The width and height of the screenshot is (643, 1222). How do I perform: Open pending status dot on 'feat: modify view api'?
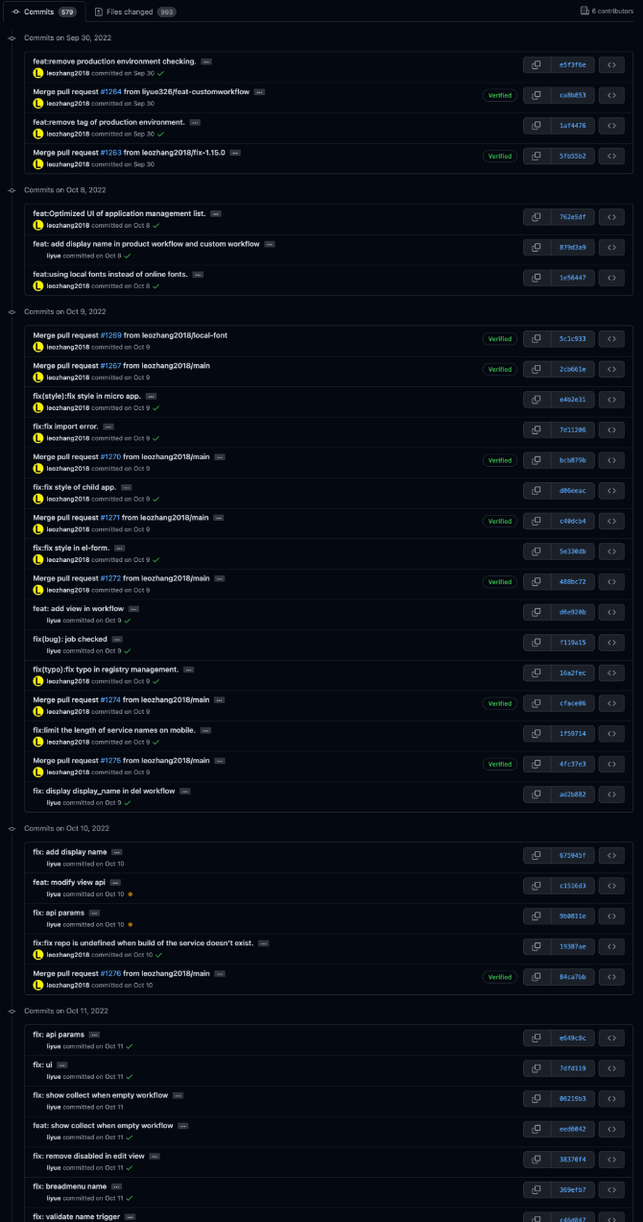(130, 894)
